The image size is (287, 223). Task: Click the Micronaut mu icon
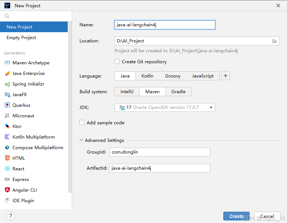coord(7,116)
